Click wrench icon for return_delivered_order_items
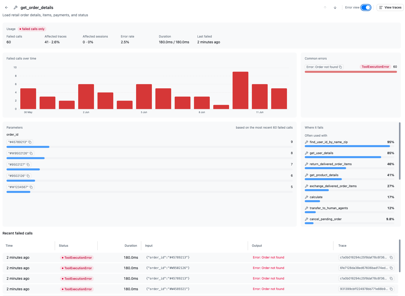 click(x=307, y=164)
